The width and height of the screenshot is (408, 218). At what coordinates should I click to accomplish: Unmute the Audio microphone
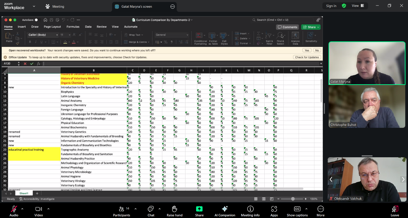pyautogui.click(x=14, y=209)
